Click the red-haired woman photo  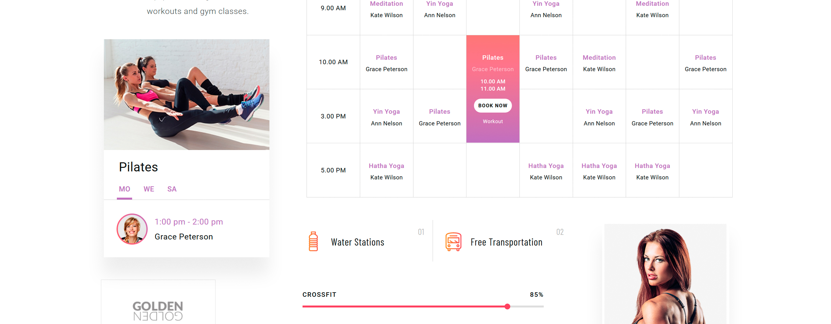[665, 274]
